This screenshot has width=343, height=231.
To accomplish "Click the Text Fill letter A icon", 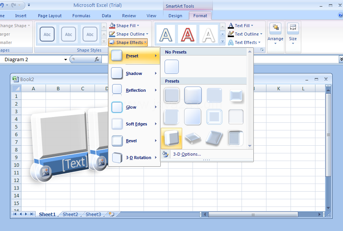I will [231, 26].
